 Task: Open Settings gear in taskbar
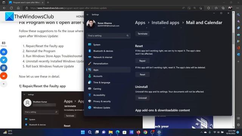tap(159, 132)
